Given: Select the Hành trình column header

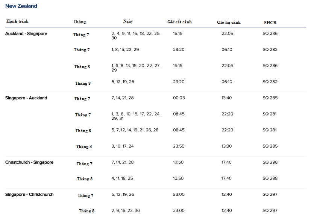Looking at the screenshot, I should tap(17, 21).
